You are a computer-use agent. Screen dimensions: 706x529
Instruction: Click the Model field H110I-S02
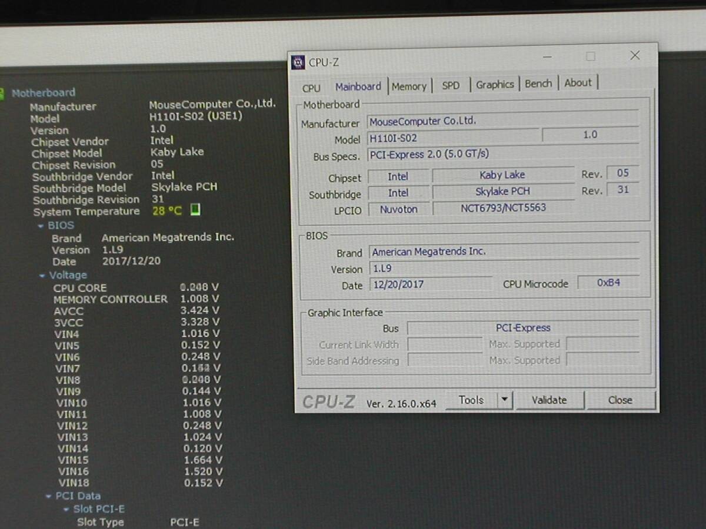(x=452, y=138)
